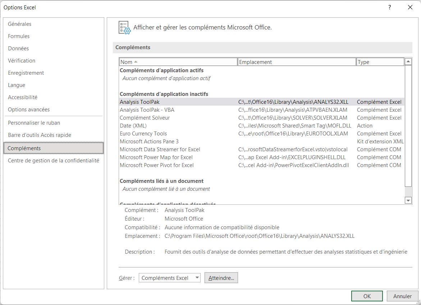Image resolution: width=421 pixels, height=305 pixels.
Task: Click the EUROTOOL.XLAM location cell
Action: 293,134
